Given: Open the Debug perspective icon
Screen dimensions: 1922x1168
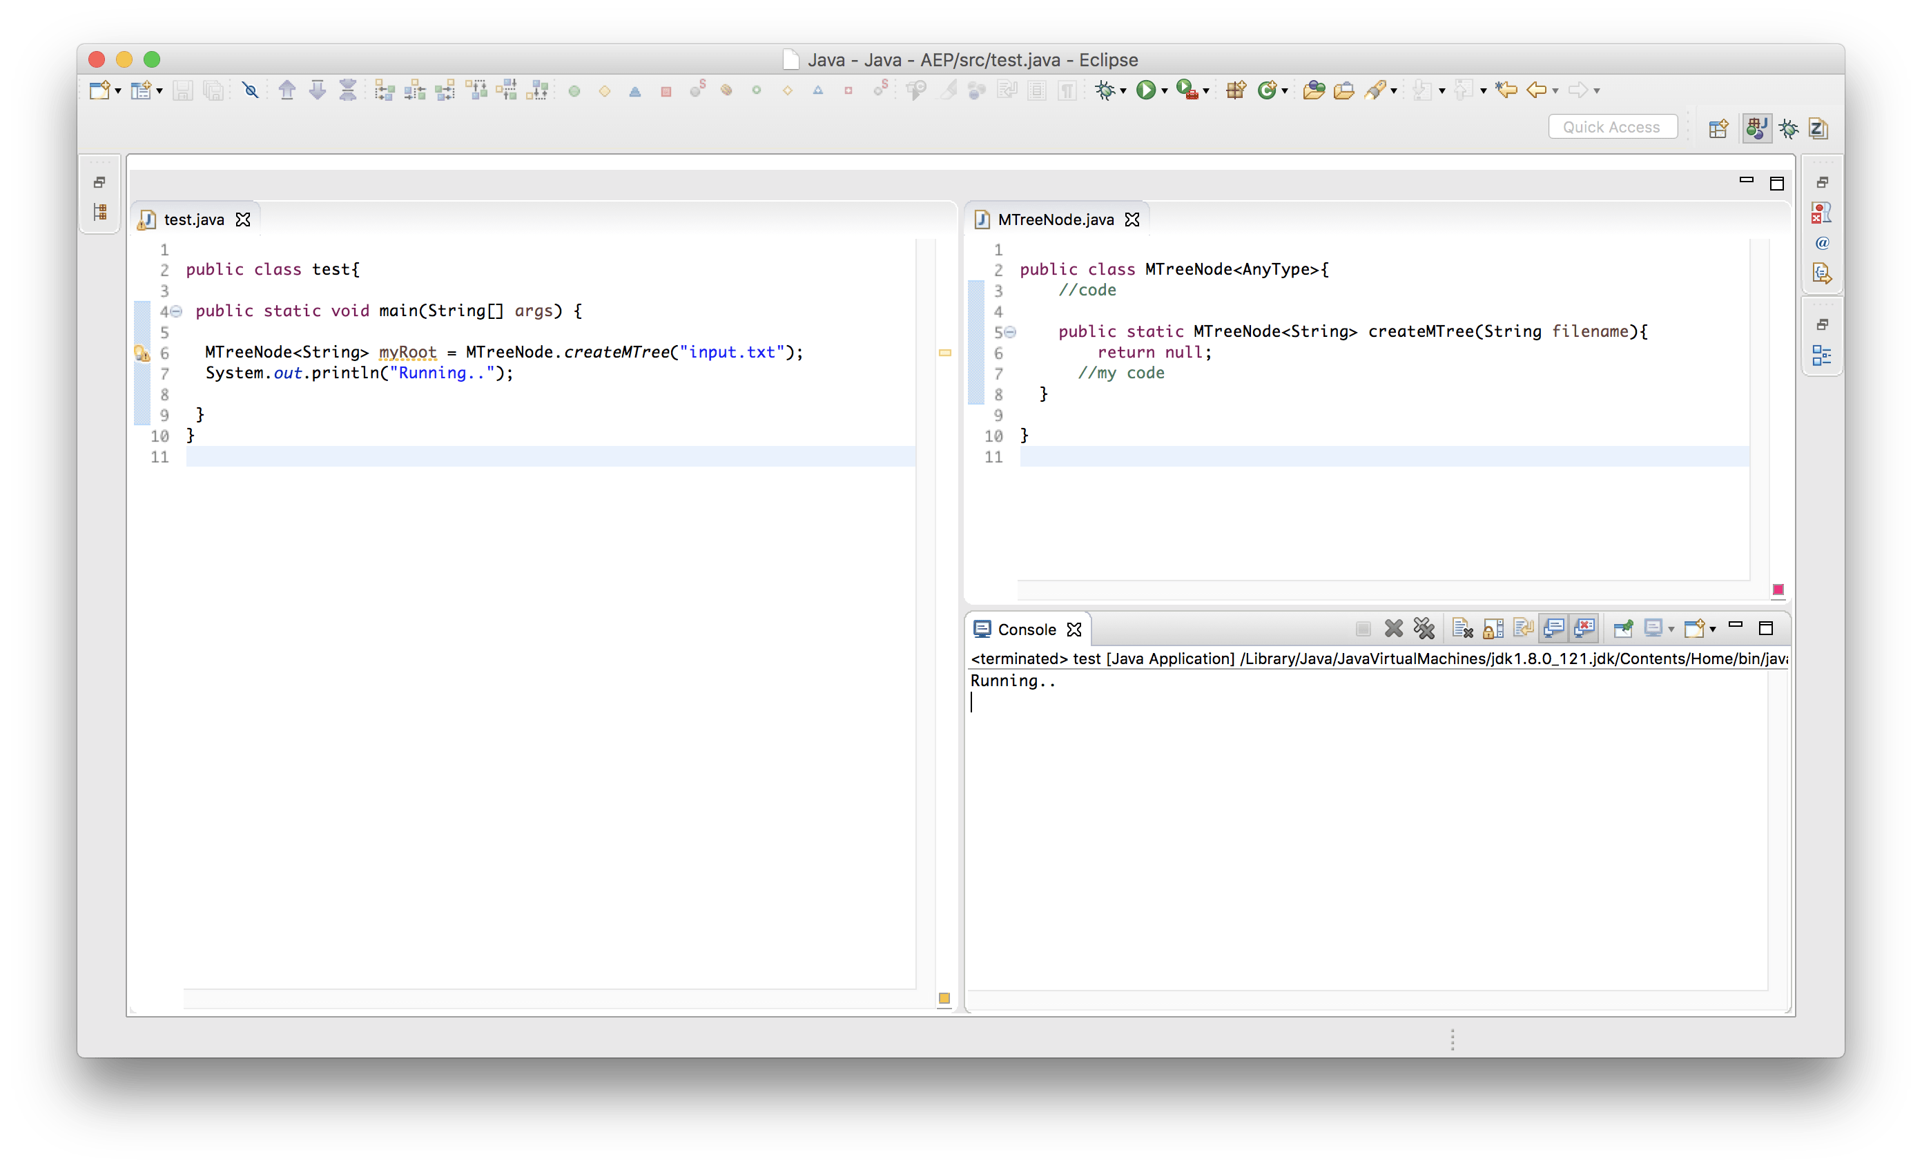Looking at the screenshot, I should point(1789,128).
